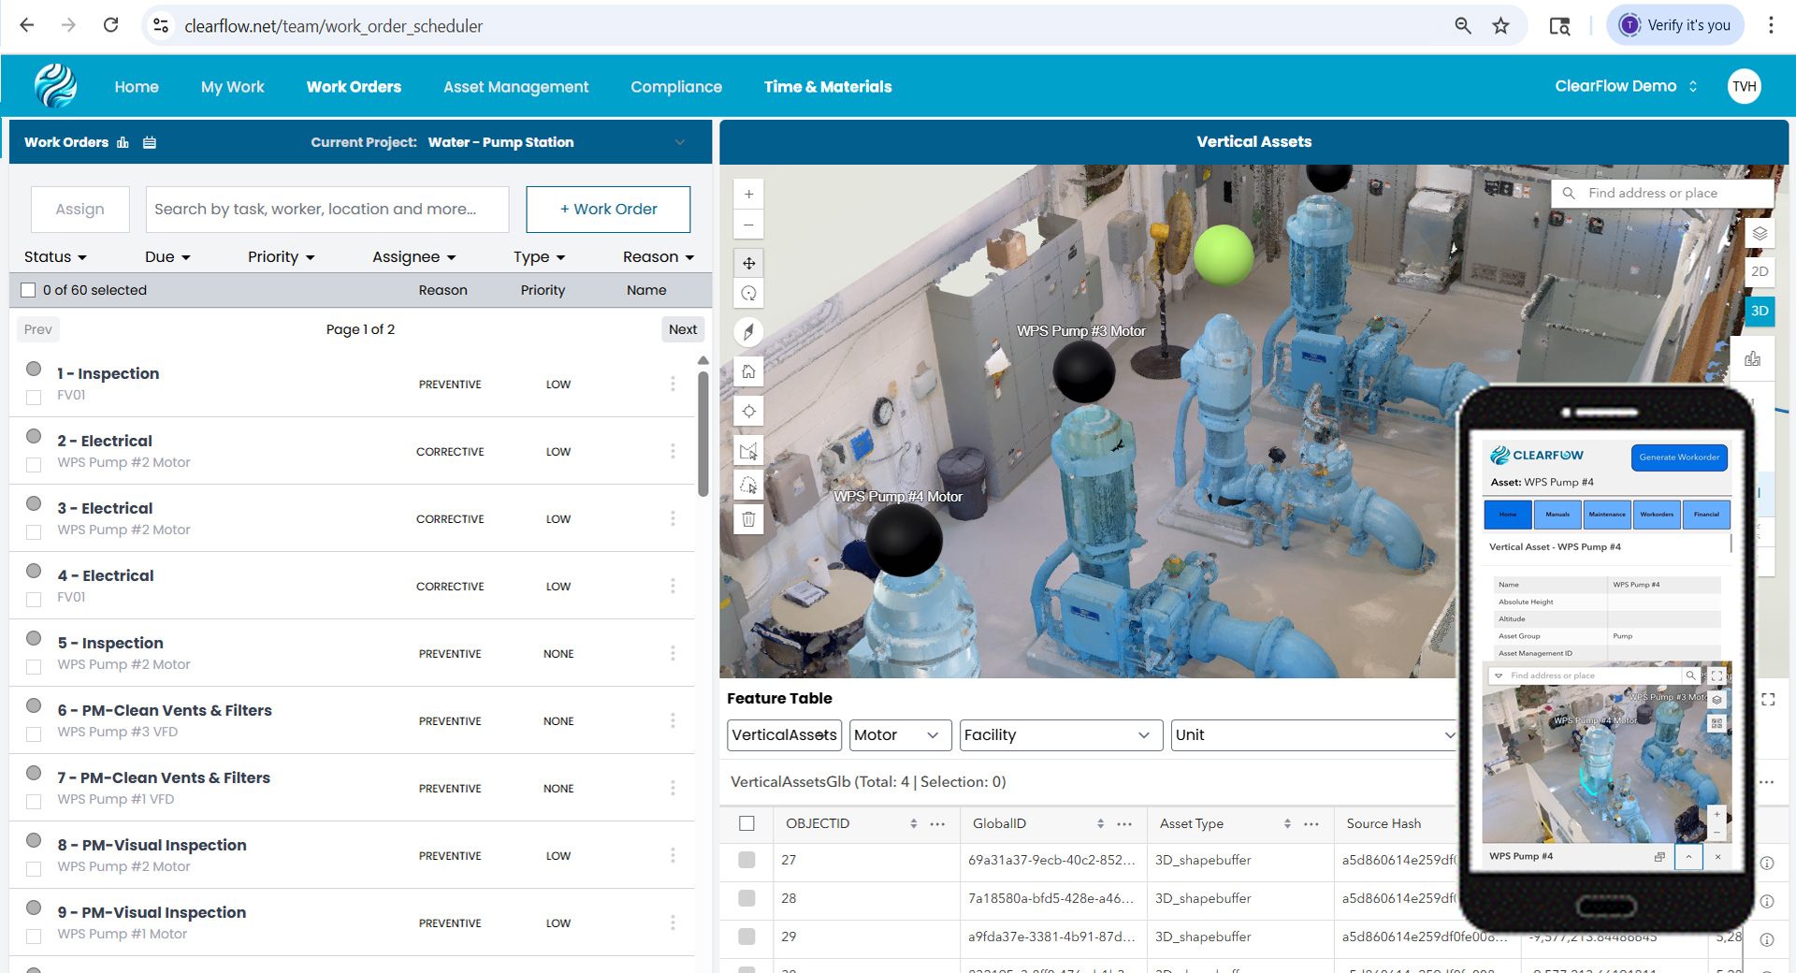
Task: Open the browser three-dot menu
Action: [x=1770, y=25]
